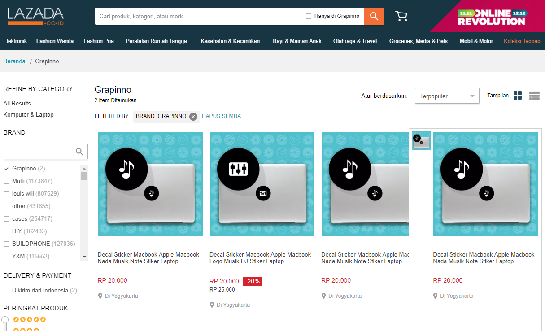Open Mobil & Motor menu
Image resolution: width=545 pixels, height=331 pixels.
tap(476, 41)
